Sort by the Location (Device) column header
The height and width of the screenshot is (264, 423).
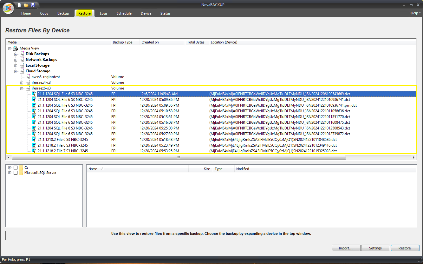pyautogui.click(x=313, y=42)
